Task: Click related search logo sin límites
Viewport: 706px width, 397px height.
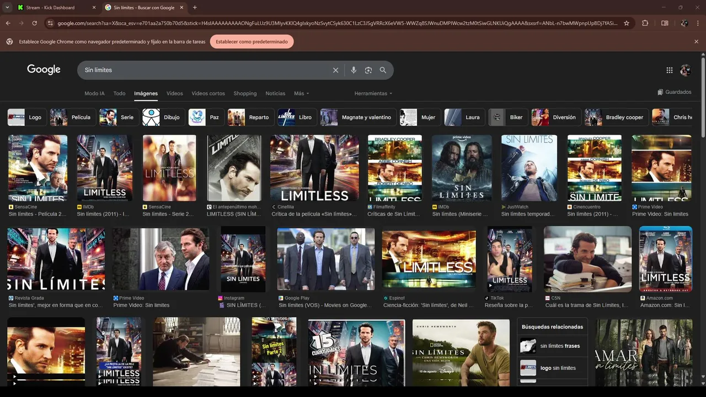Action: [553, 368]
